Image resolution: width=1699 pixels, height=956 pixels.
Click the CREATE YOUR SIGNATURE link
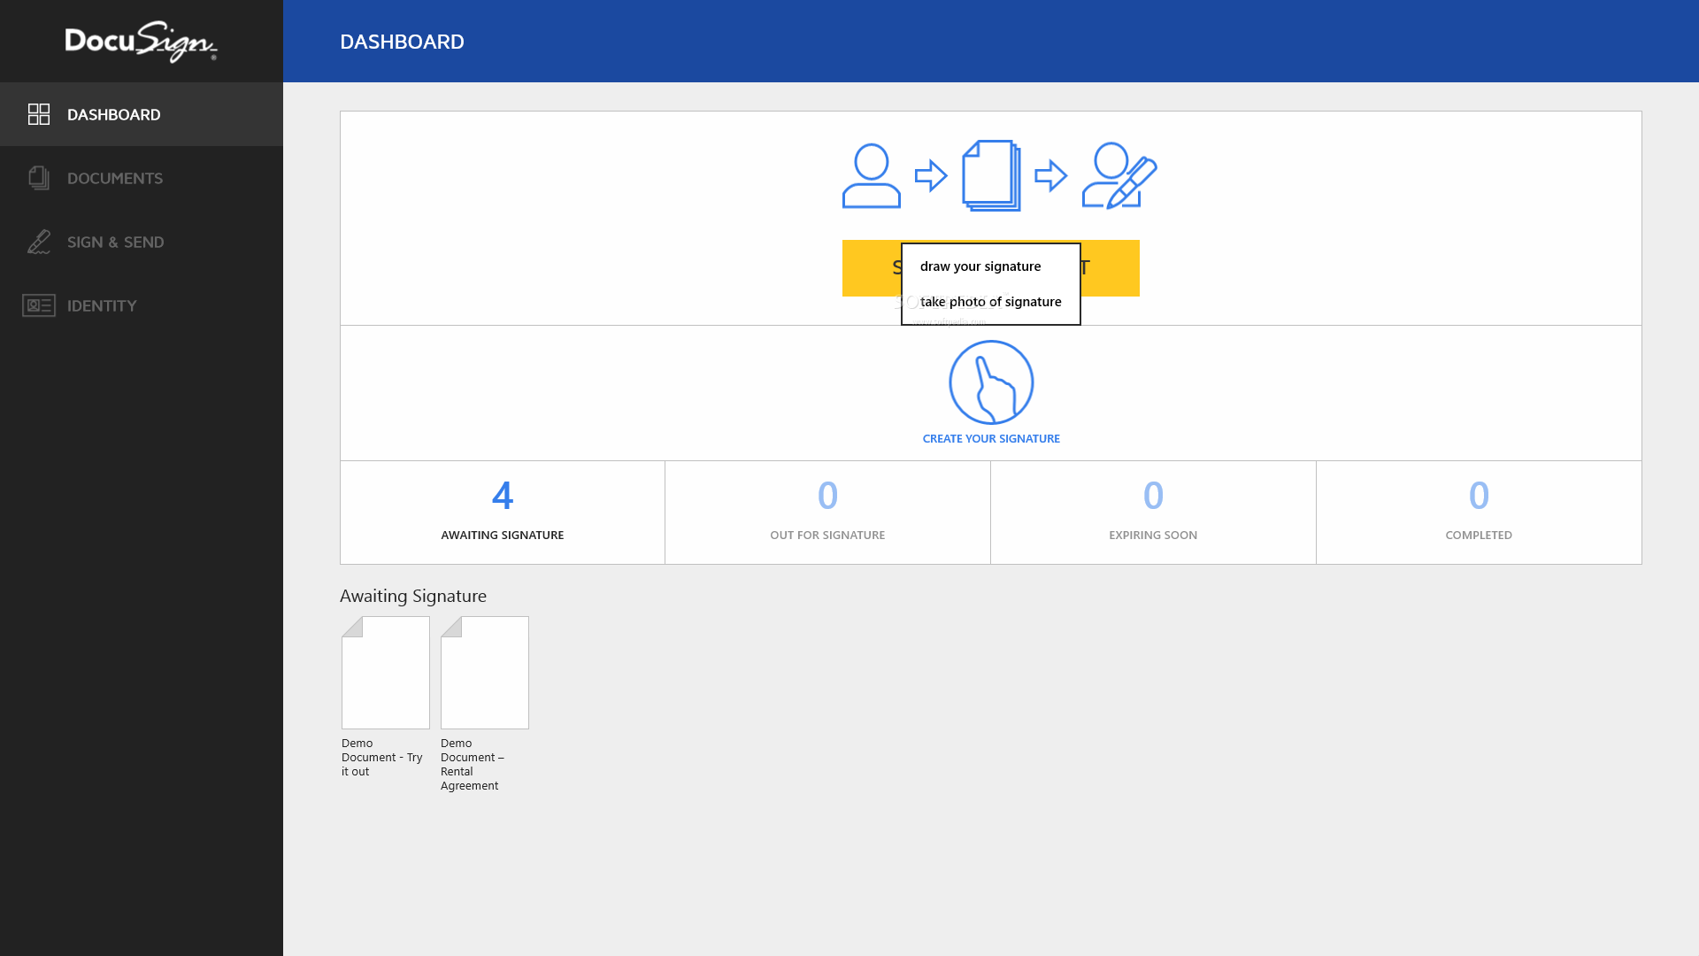click(991, 438)
